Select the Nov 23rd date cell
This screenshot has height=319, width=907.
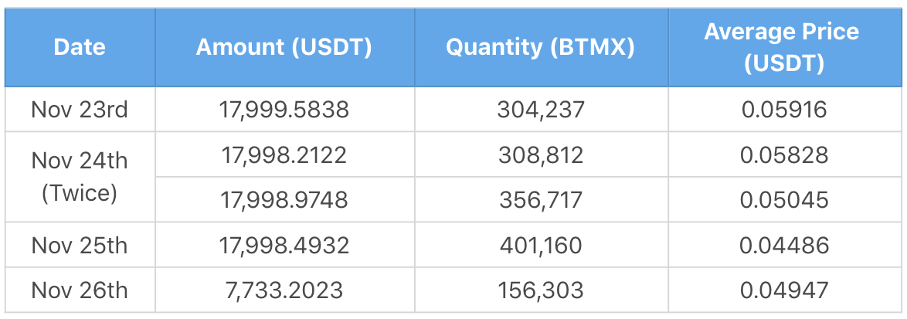click(80, 110)
